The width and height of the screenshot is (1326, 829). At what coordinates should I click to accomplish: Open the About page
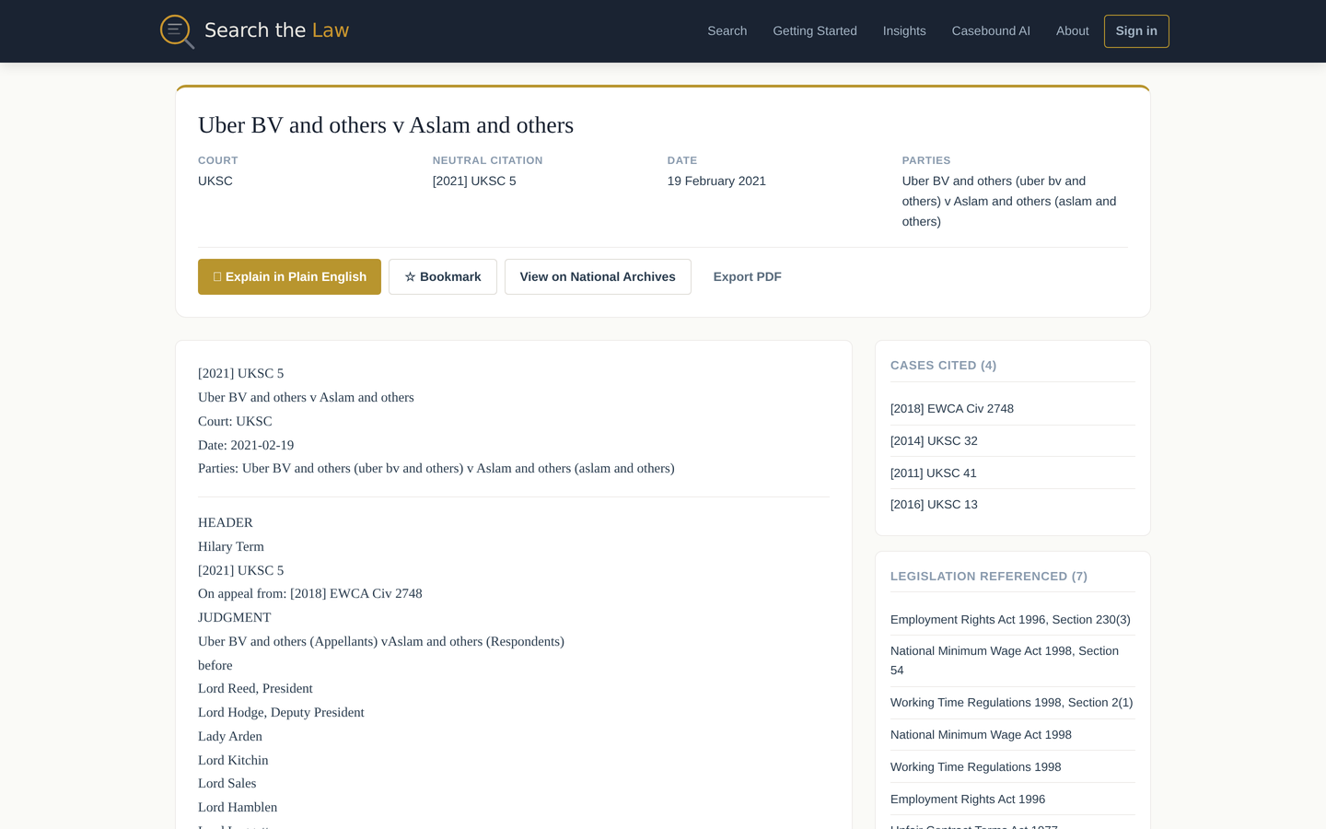coord(1072,31)
